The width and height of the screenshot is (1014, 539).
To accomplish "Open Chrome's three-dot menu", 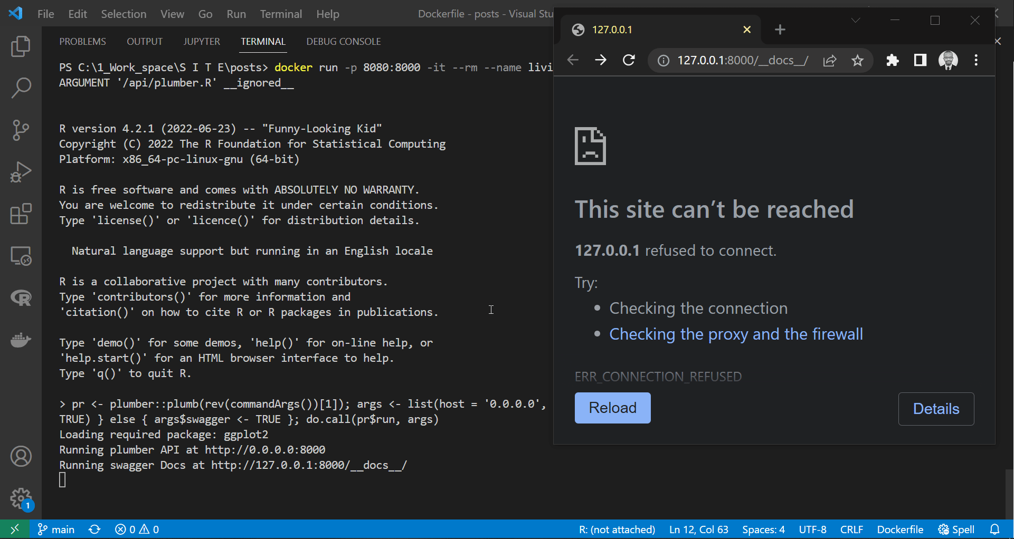I will click(x=976, y=60).
